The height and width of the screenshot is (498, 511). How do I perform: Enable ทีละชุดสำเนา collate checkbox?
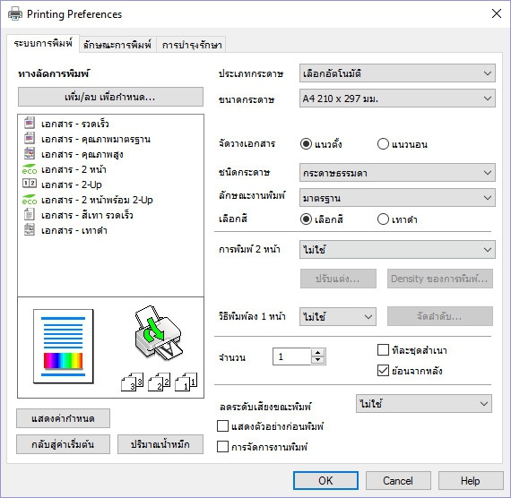(x=383, y=350)
